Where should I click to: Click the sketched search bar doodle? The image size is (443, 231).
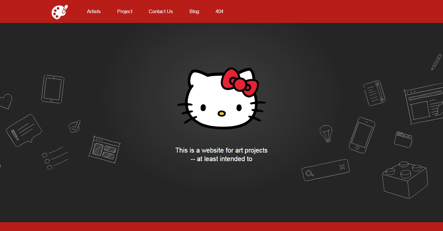point(325,170)
